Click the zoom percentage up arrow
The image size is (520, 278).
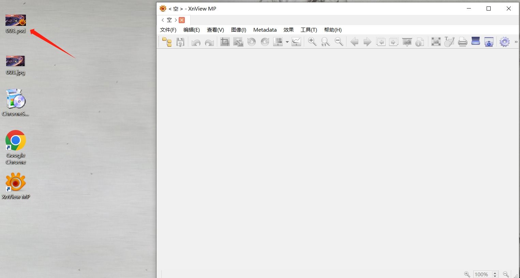pos(495,273)
